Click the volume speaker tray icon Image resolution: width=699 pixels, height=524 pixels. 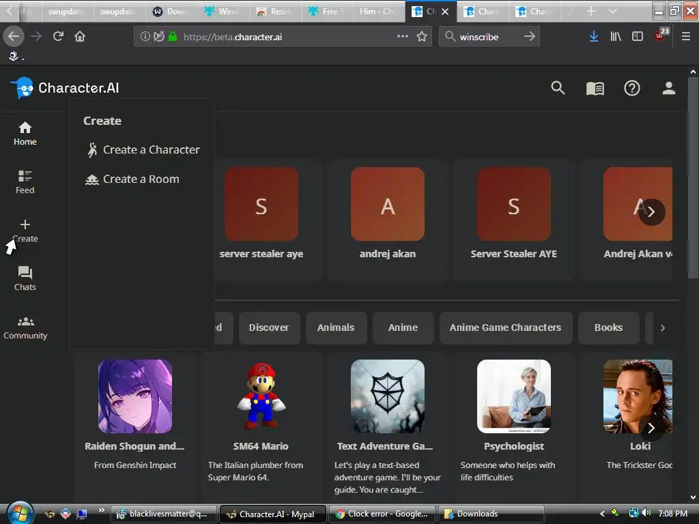(646, 513)
